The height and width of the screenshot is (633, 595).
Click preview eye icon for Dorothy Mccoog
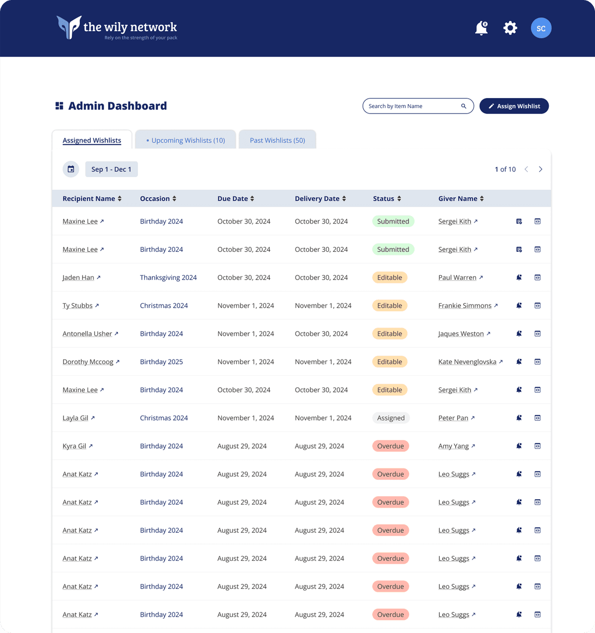pyautogui.click(x=537, y=362)
